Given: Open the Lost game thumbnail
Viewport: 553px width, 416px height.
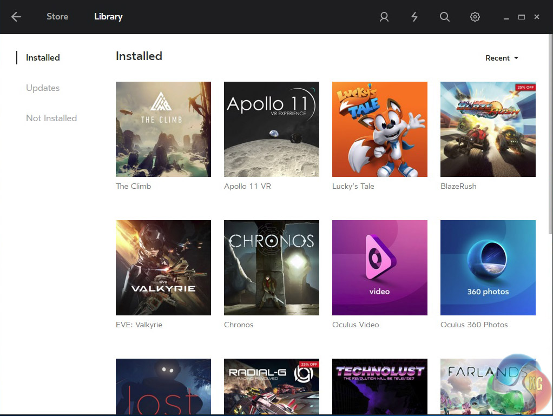Looking at the screenshot, I should pyautogui.click(x=163, y=386).
